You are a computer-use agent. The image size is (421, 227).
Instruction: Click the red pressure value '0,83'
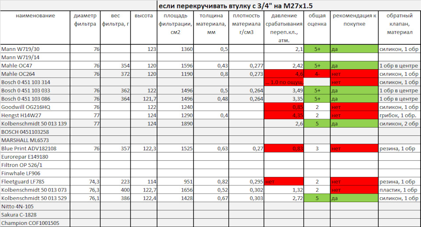tap(284, 149)
